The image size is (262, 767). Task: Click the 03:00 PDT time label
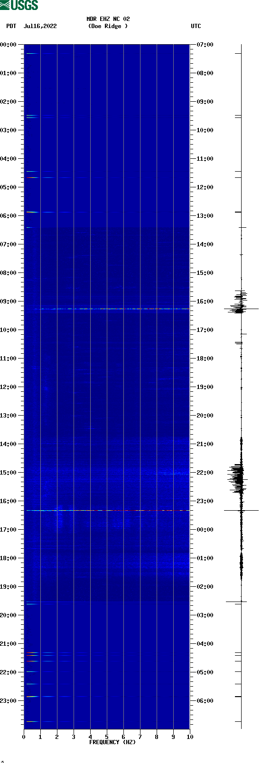[x=9, y=130]
